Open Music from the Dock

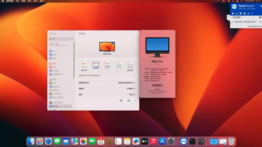point(154,141)
